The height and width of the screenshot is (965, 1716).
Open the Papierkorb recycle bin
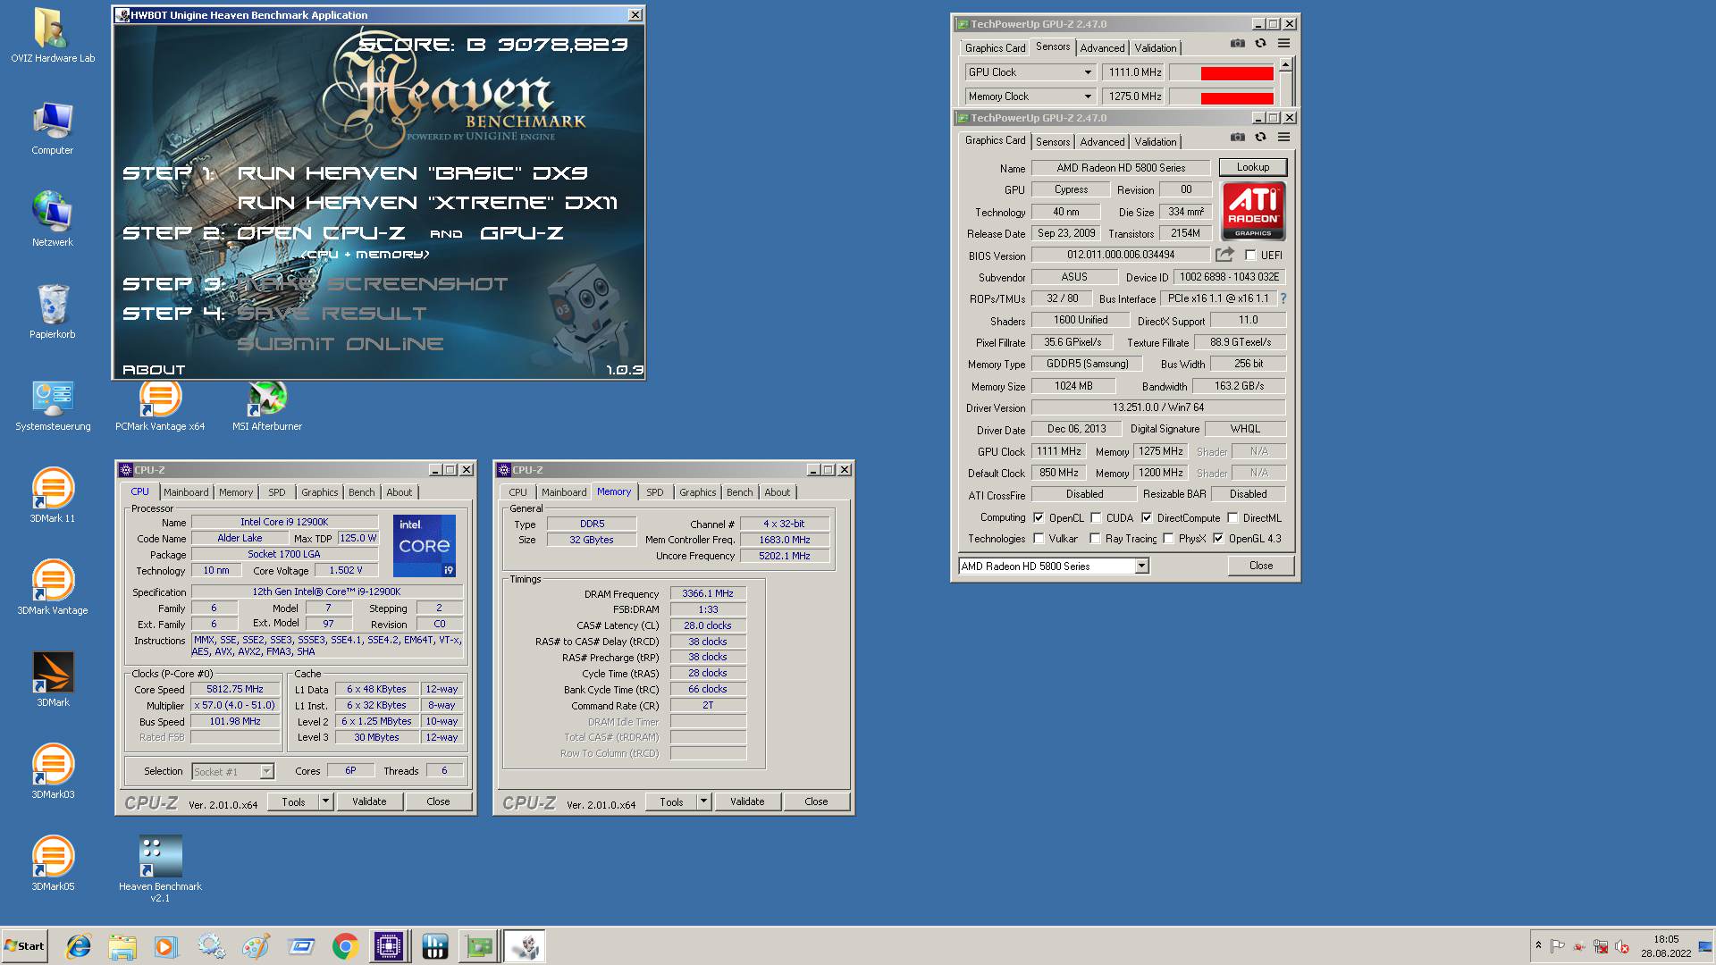coord(52,312)
